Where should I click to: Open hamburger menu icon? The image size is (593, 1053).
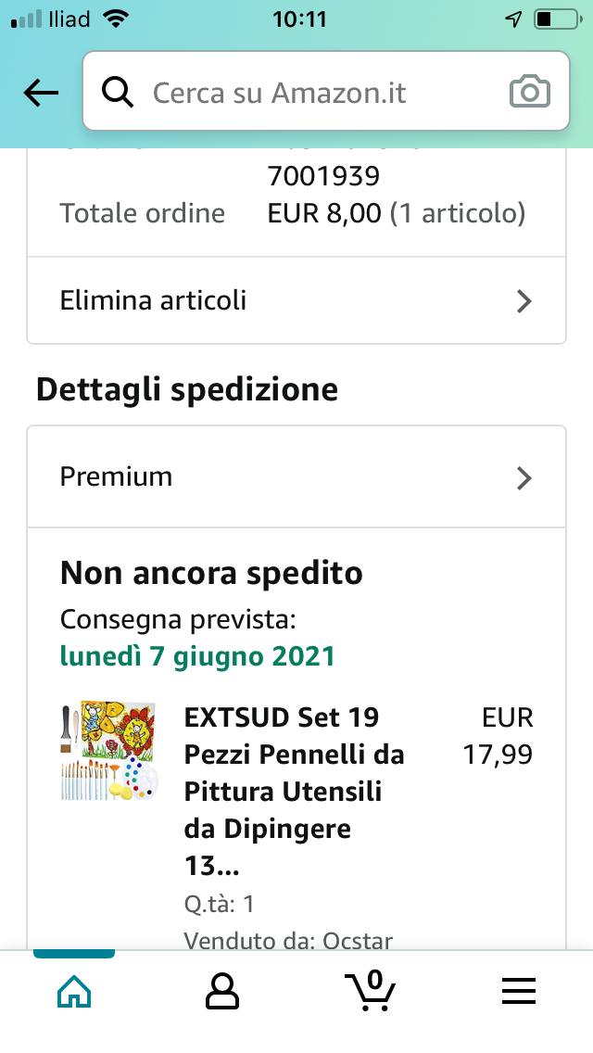(519, 992)
